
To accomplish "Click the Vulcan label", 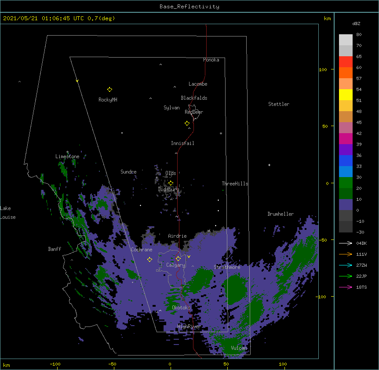I will (239, 348).
